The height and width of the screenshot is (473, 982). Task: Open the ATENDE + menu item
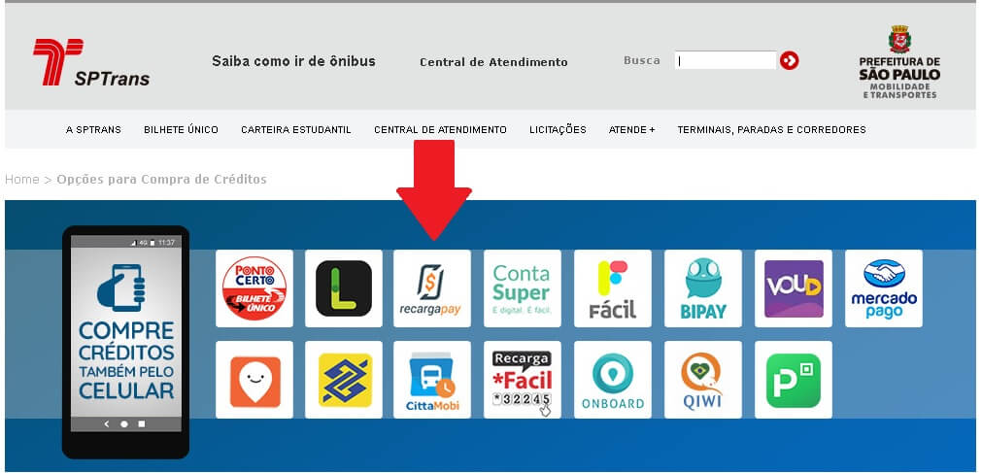point(632,130)
